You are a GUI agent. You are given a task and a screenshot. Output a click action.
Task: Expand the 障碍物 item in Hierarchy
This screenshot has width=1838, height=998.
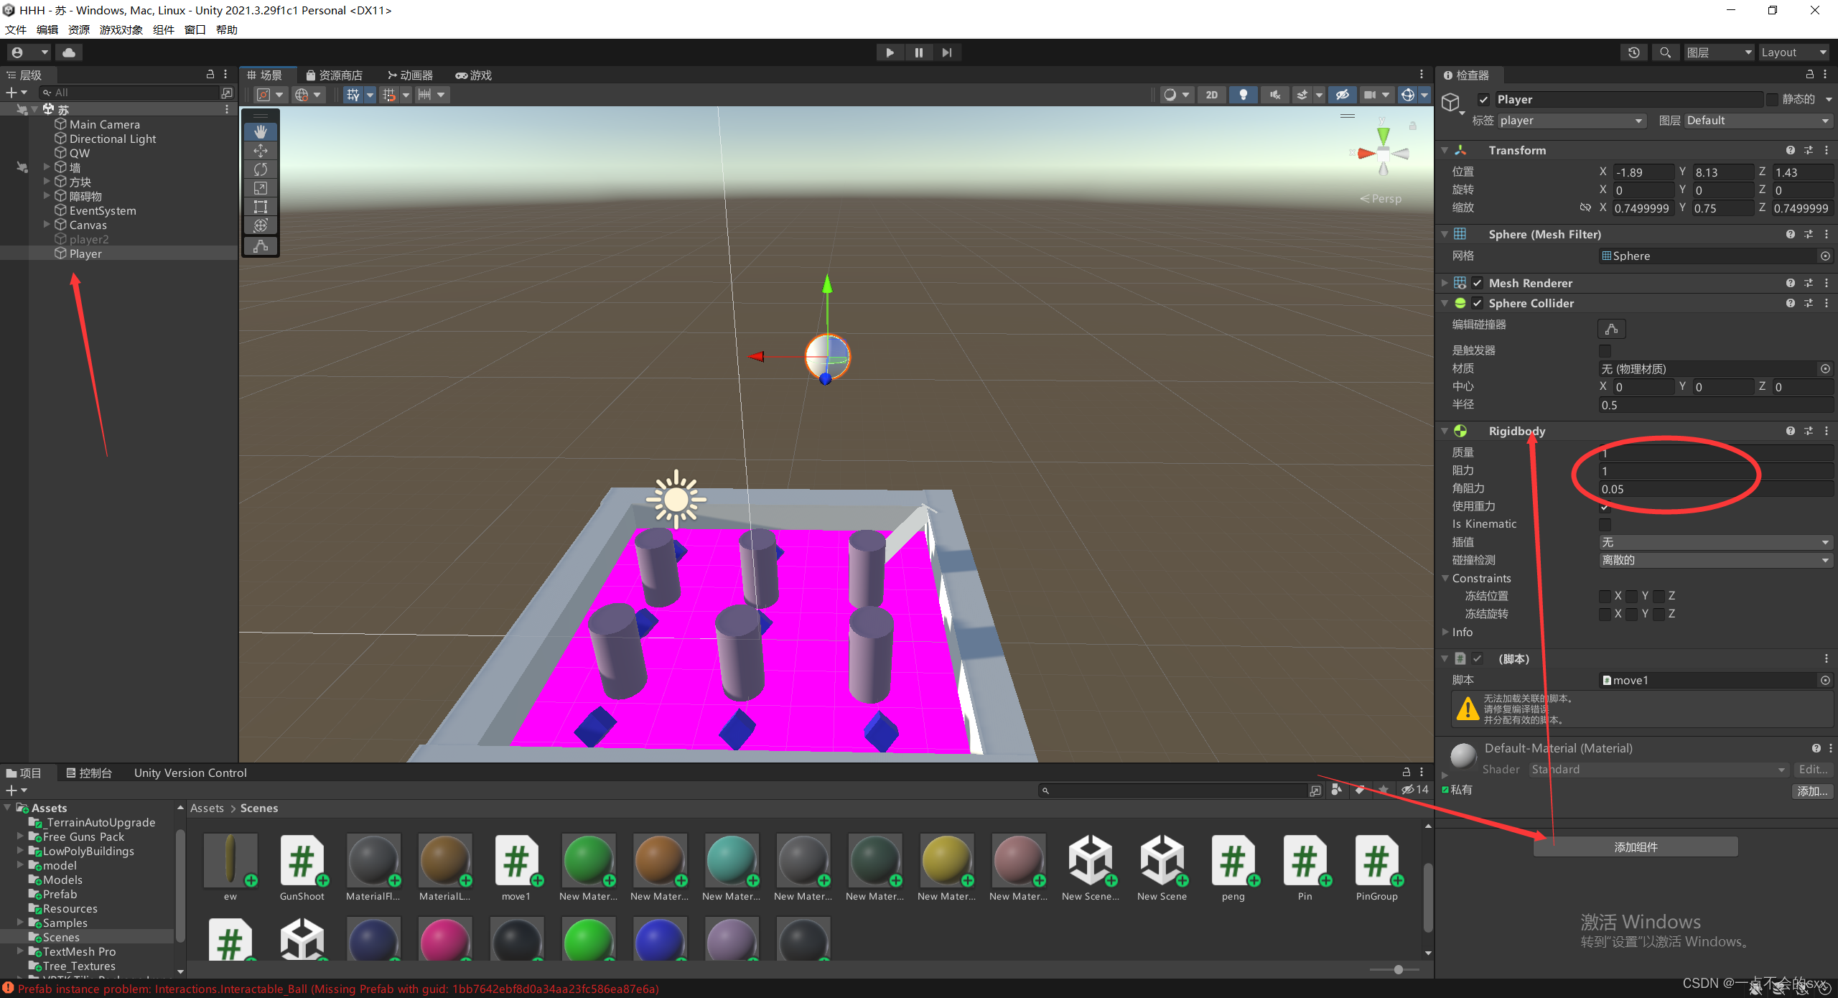click(x=46, y=196)
